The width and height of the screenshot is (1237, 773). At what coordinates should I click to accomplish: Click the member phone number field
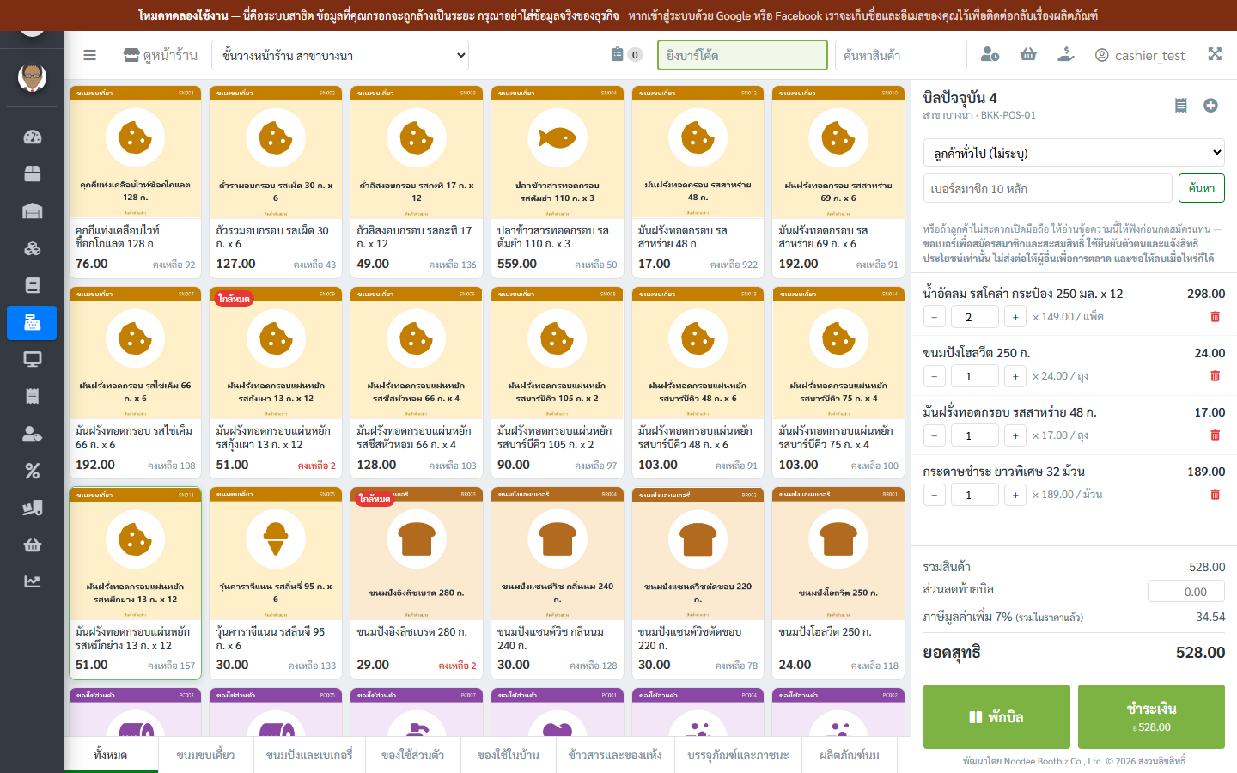point(1048,188)
